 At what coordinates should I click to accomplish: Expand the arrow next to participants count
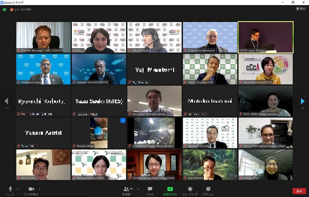(x=138, y=189)
